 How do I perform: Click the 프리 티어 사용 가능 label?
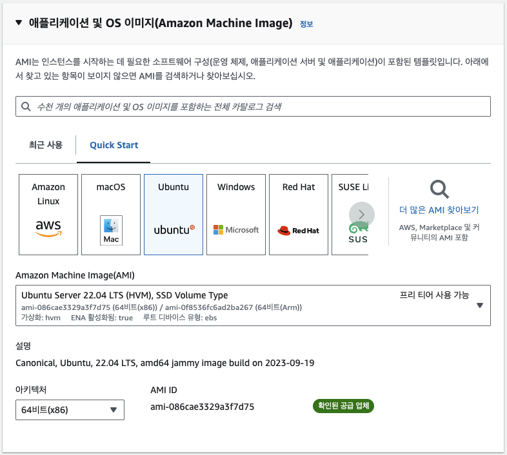coord(434,295)
